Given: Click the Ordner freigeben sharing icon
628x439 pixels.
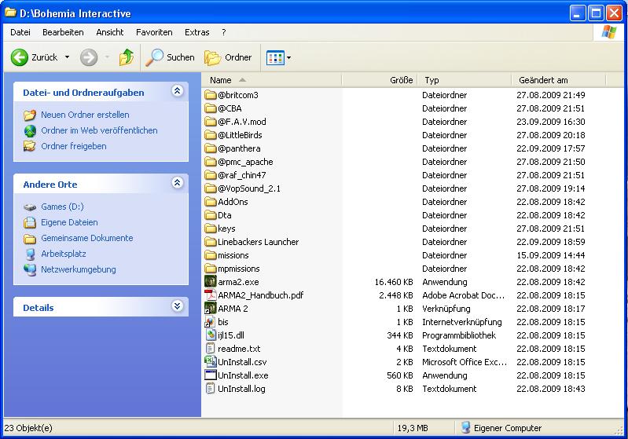Looking at the screenshot, I should coord(30,146).
